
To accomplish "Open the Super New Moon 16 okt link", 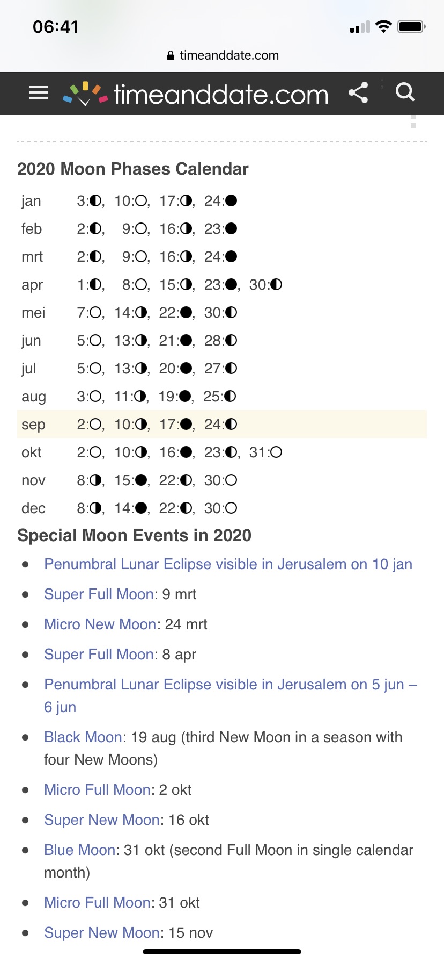I will [x=102, y=820].
